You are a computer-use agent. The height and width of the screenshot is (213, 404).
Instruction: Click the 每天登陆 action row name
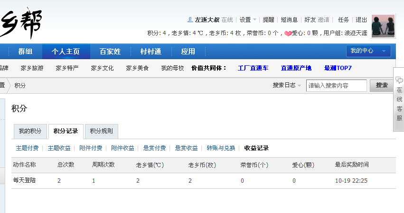tap(25, 180)
